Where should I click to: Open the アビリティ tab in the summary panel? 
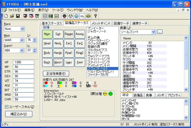174,95
